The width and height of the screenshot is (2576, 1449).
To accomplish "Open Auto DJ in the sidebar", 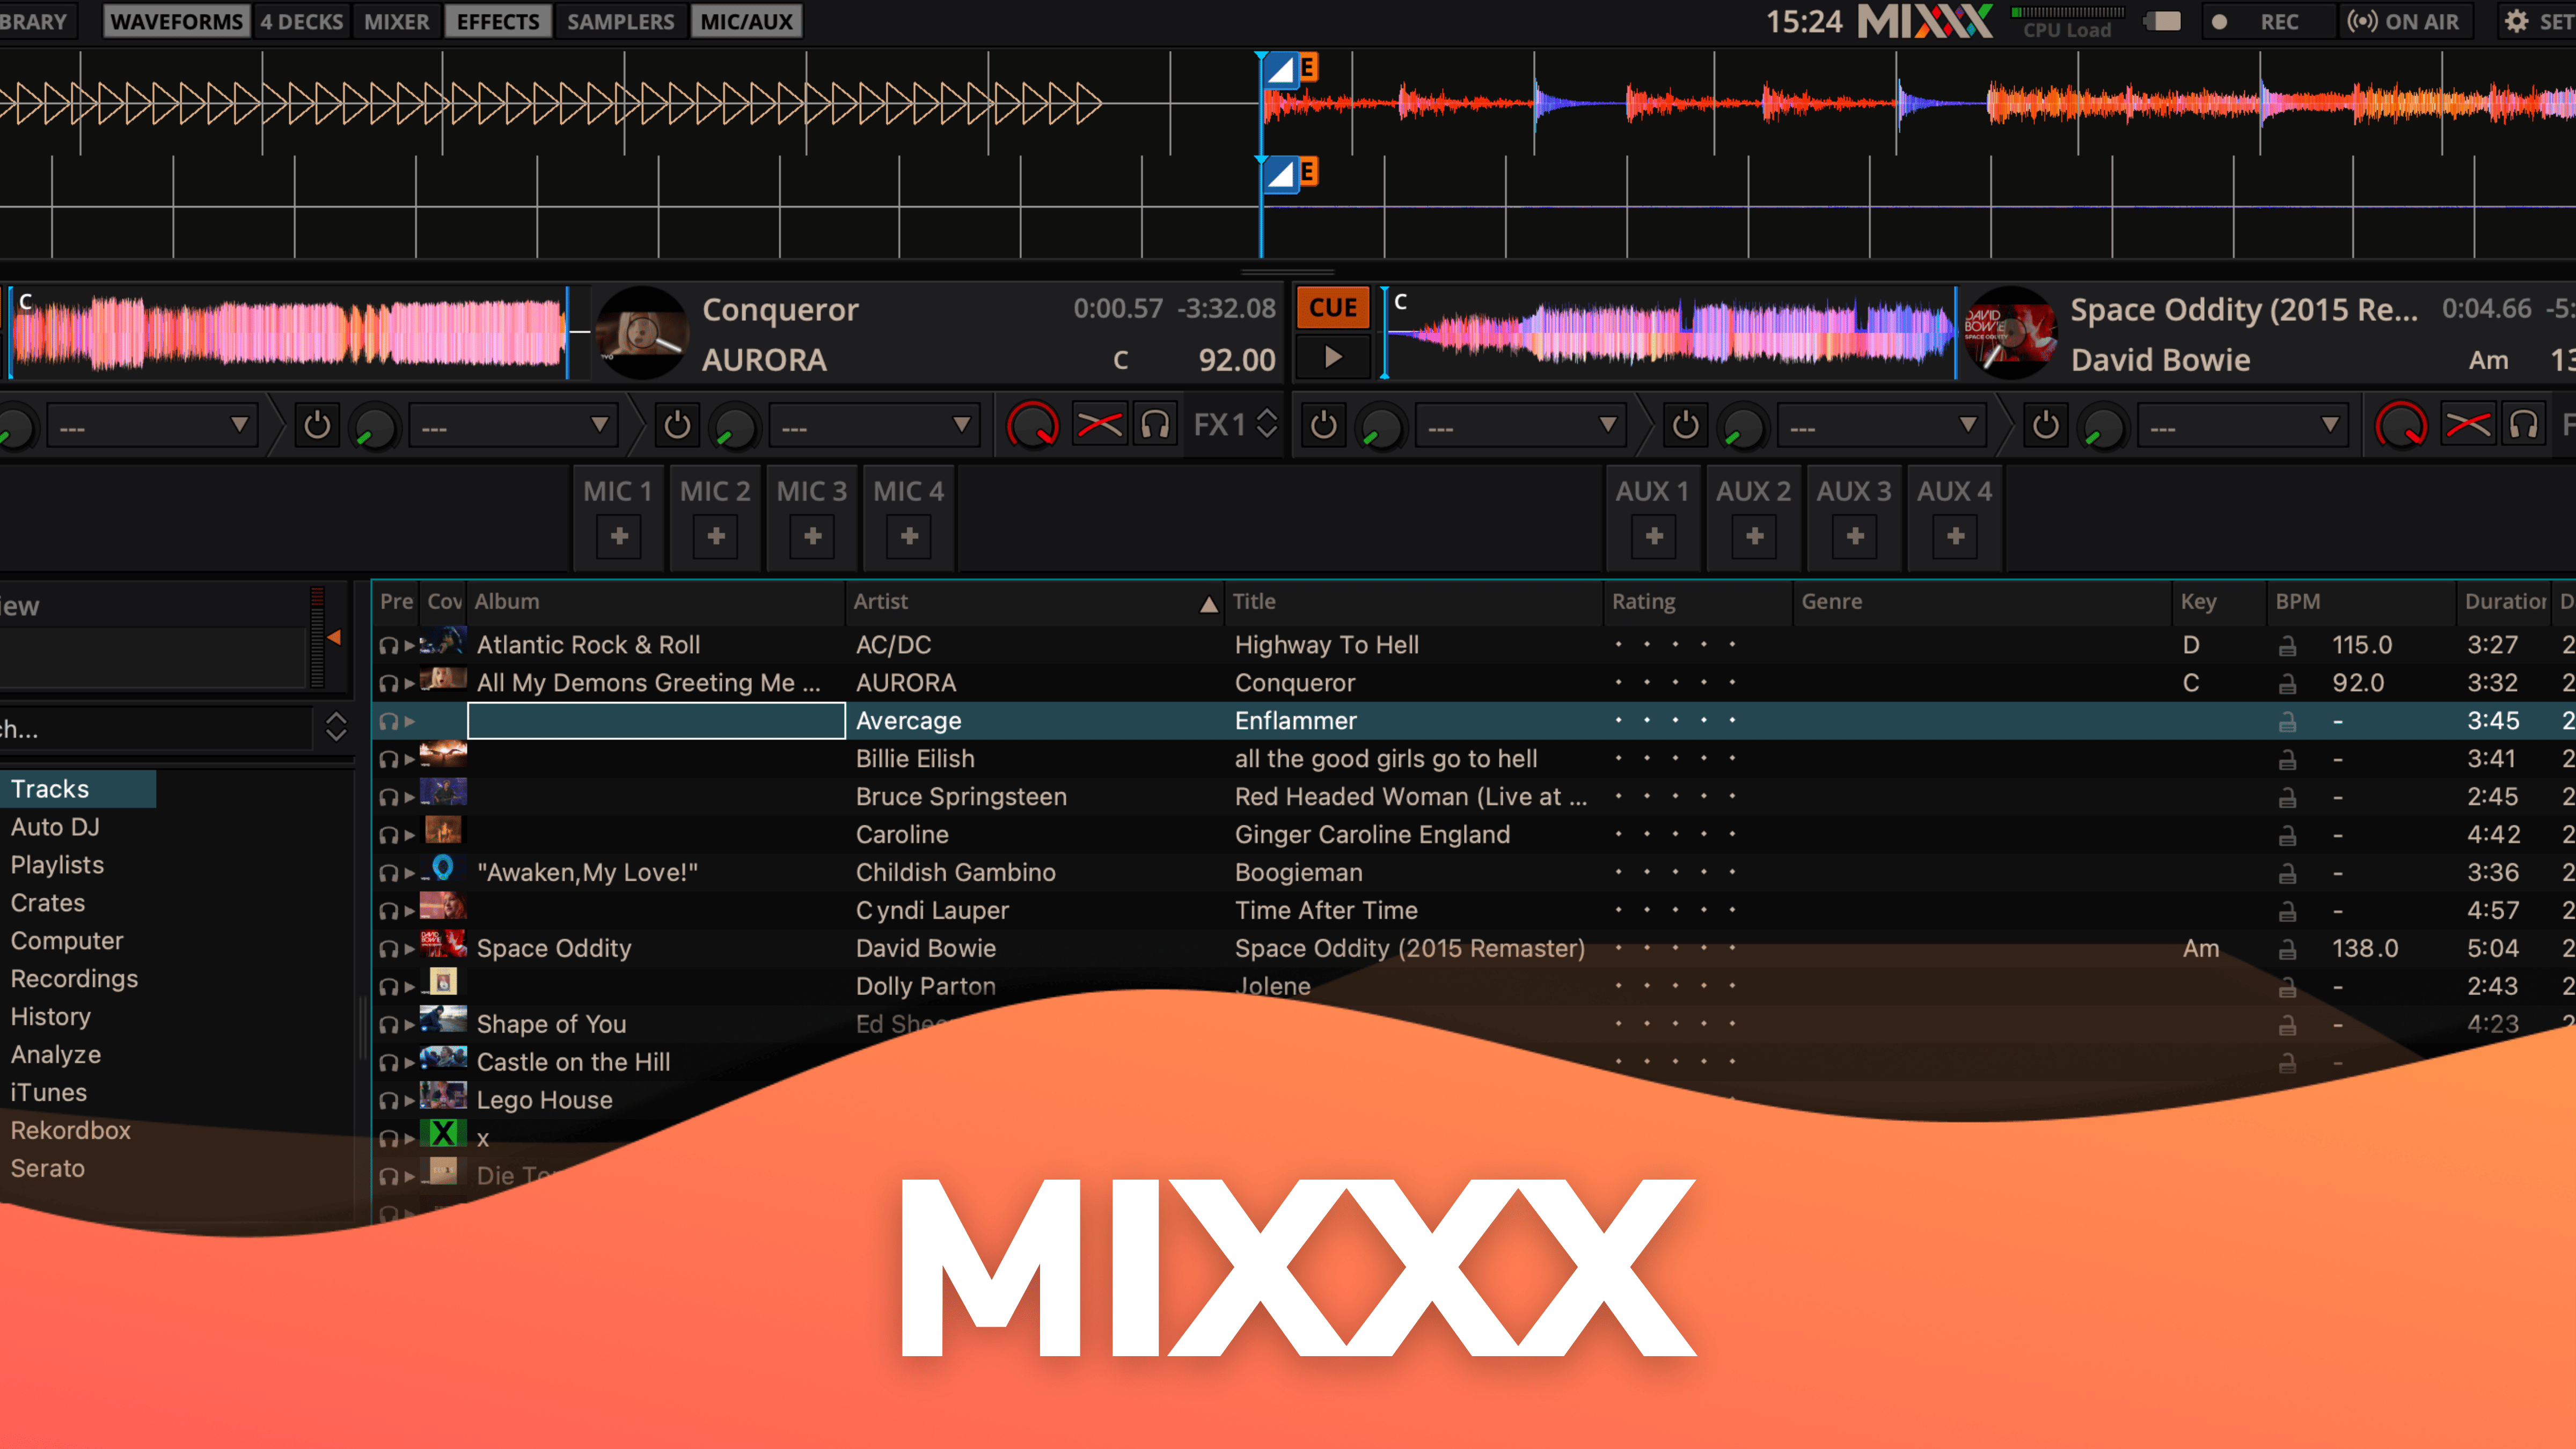I will pyautogui.click(x=55, y=827).
